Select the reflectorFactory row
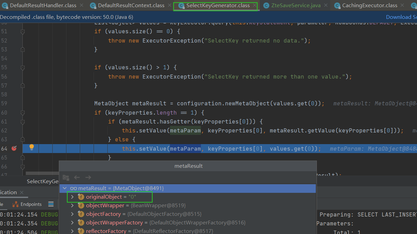Viewport: 417px width, 234px height. coord(188,231)
